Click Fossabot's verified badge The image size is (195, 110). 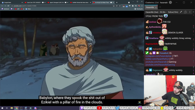(154, 53)
